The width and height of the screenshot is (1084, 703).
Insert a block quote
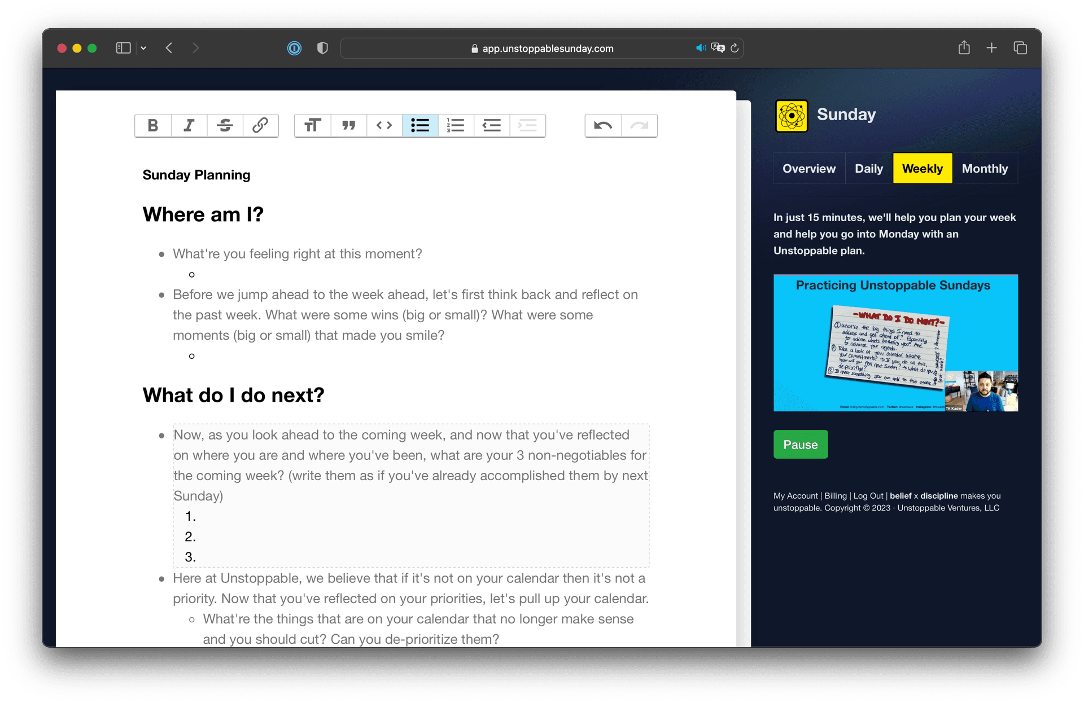348,125
